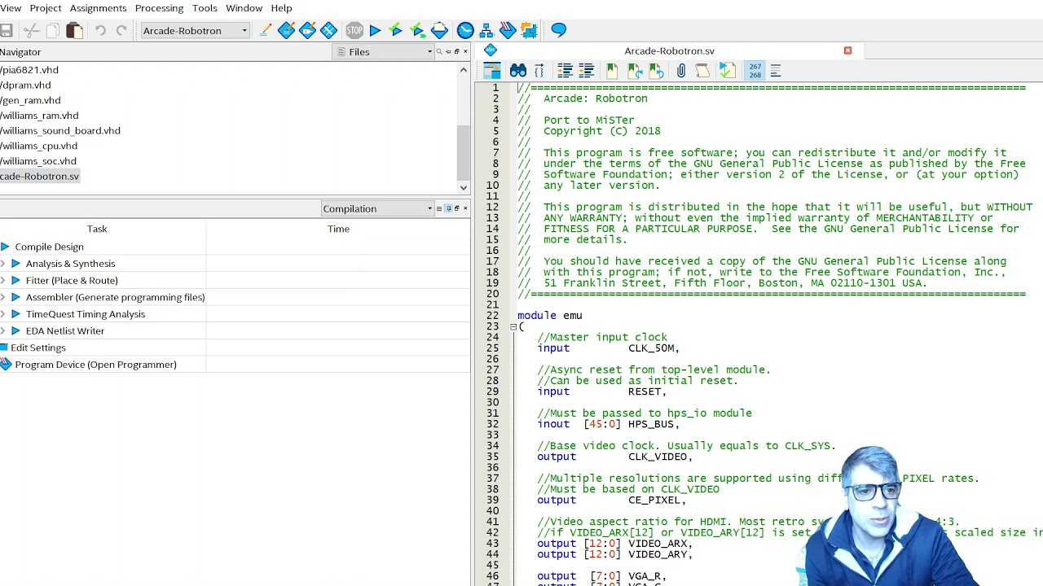Open the Programmer toolbar icon
The height and width of the screenshot is (586, 1043).
click(x=508, y=31)
